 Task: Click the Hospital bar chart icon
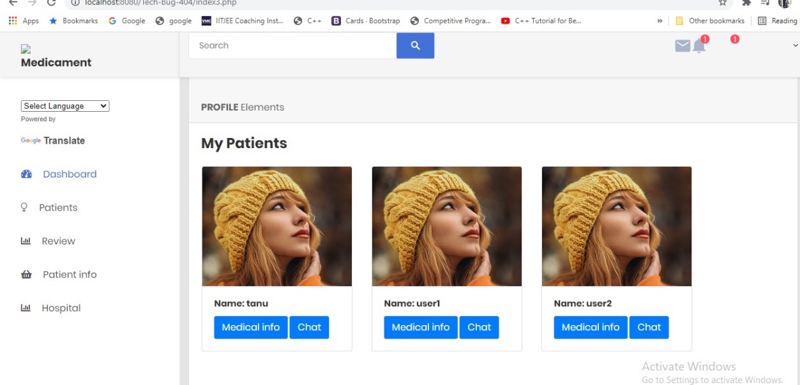pyautogui.click(x=26, y=308)
